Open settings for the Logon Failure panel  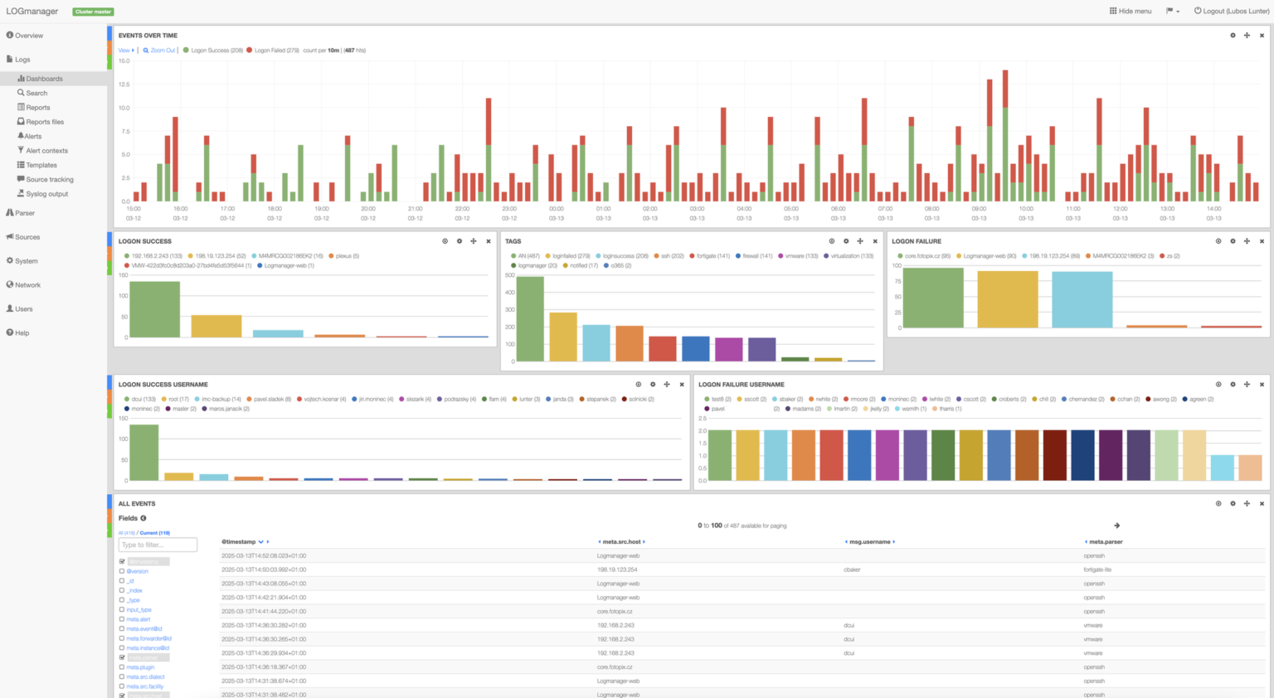1233,240
